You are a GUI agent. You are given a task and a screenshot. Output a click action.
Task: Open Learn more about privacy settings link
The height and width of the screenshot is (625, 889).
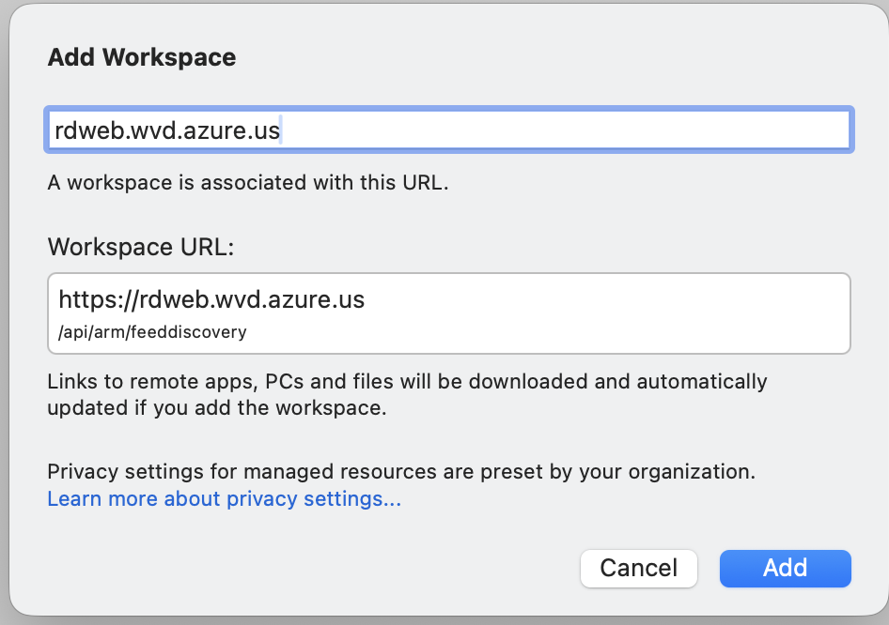(224, 498)
